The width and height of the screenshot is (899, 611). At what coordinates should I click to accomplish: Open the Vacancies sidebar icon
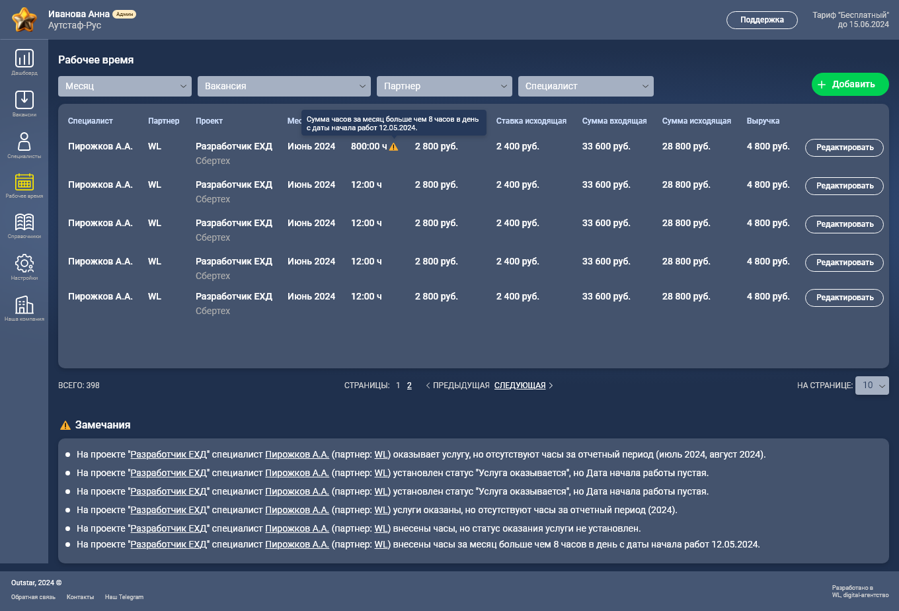tap(24, 100)
